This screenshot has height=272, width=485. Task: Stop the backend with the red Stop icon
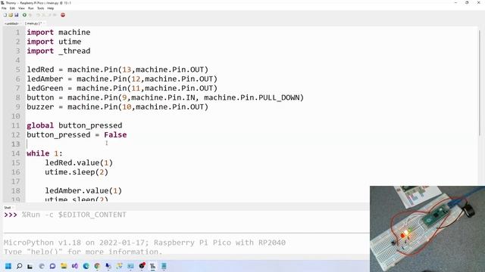pyautogui.click(x=63, y=15)
